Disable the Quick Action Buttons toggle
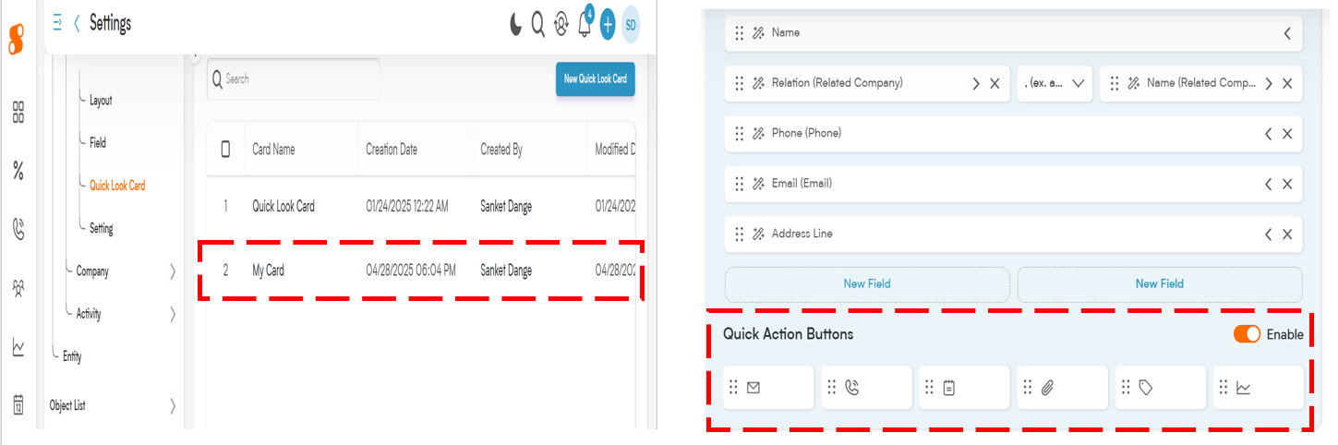Viewport: 1338px width, 445px height. tap(1247, 334)
